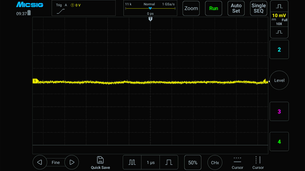Step right with the Fine arrow
The width and height of the screenshot is (305, 171).
pyautogui.click(x=72, y=162)
